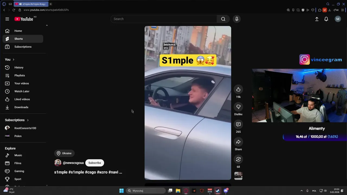Open the Windows Start menu

point(121,191)
